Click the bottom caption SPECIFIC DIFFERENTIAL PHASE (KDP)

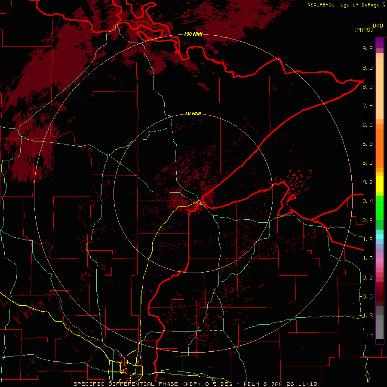(138, 384)
